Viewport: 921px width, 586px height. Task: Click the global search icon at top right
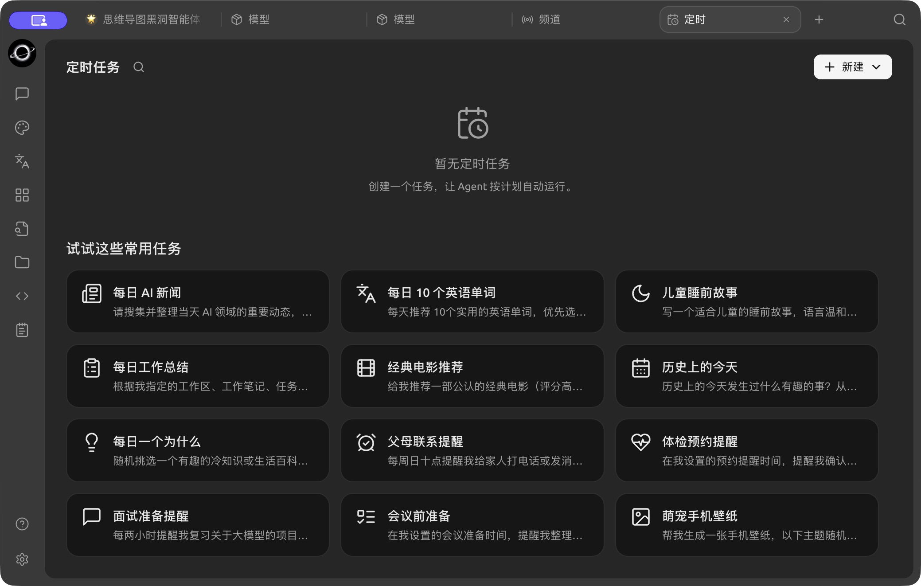point(899,20)
